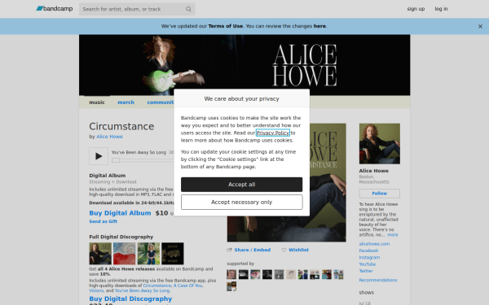The height and width of the screenshot is (305, 489).
Task: Play the track You've Been Away So Long
Action: 99,156
